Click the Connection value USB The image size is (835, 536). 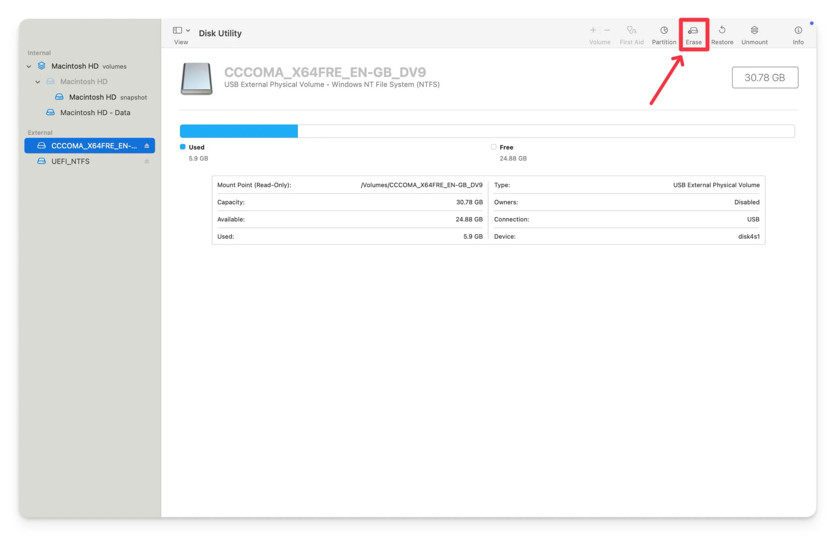(x=753, y=219)
